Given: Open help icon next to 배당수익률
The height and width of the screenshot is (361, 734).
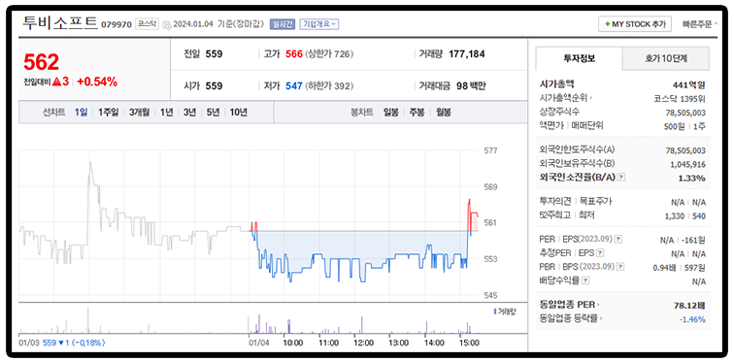Looking at the screenshot, I should coord(585,280).
